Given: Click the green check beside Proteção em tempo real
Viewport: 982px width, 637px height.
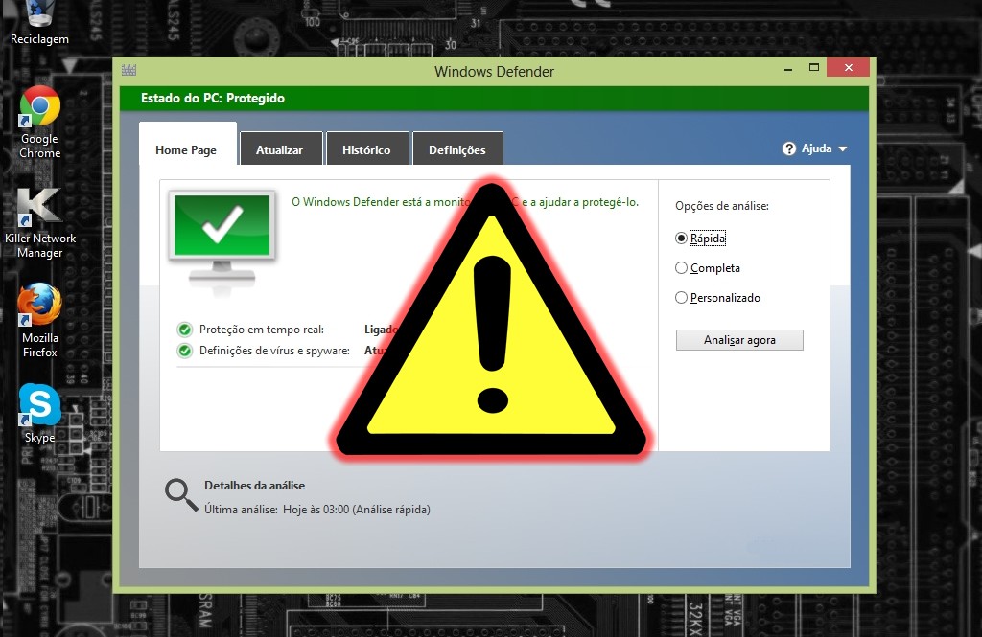Looking at the screenshot, I should pyautogui.click(x=185, y=330).
